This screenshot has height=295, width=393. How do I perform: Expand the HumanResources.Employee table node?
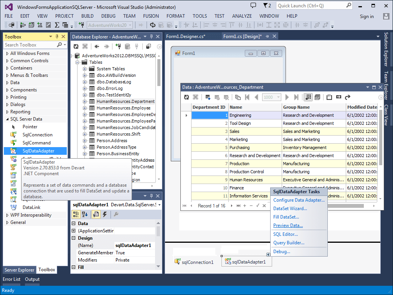(x=85, y=108)
